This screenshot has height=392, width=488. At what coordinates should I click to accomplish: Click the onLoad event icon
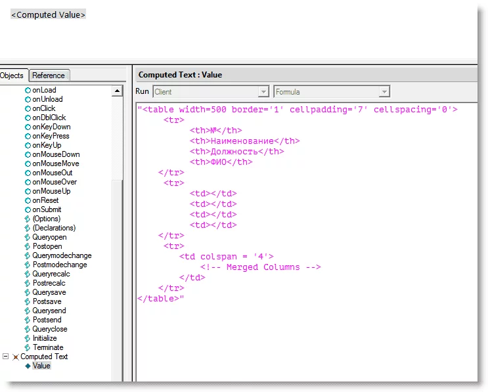(28, 90)
